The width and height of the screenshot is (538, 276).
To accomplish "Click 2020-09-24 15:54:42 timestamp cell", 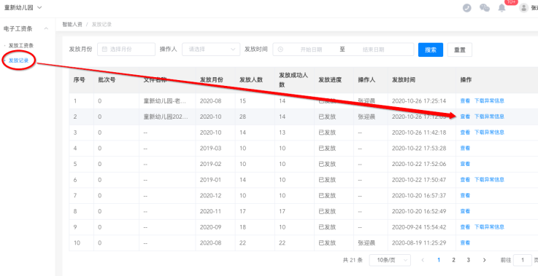I will 418,227.
